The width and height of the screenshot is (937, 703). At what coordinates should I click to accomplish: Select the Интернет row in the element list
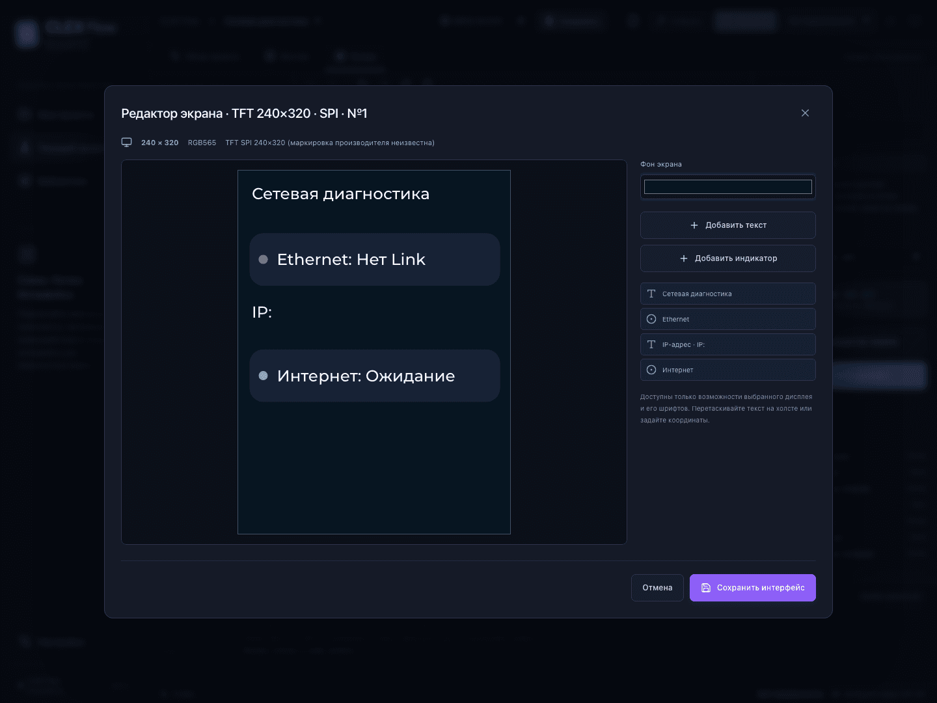tap(727, 370)
